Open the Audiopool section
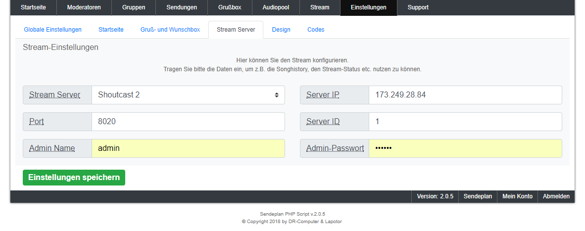The width and height of the screenshot is (585, 231). click(x=277, y=7)
